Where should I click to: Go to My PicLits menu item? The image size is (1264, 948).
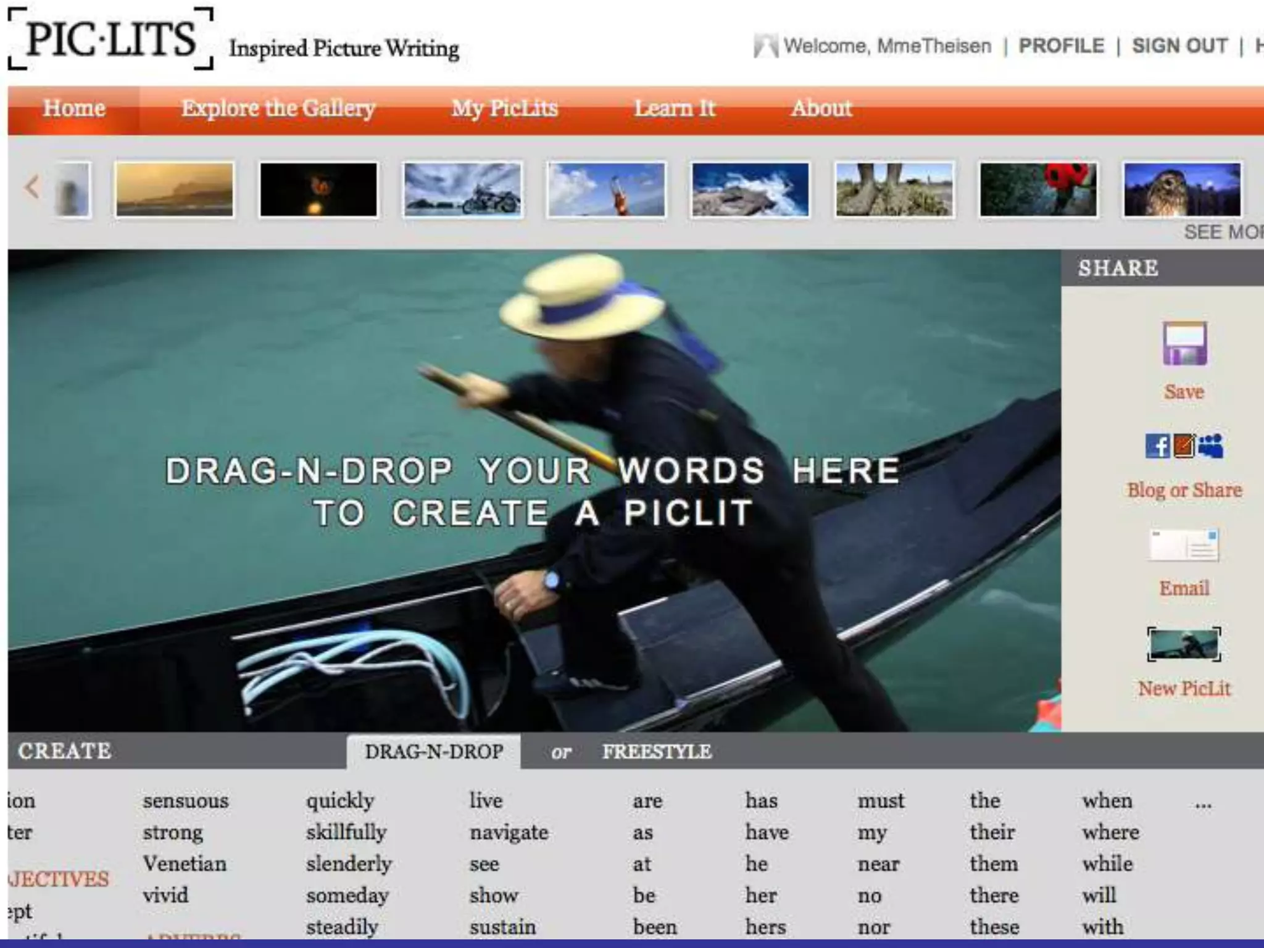[504, 109]
